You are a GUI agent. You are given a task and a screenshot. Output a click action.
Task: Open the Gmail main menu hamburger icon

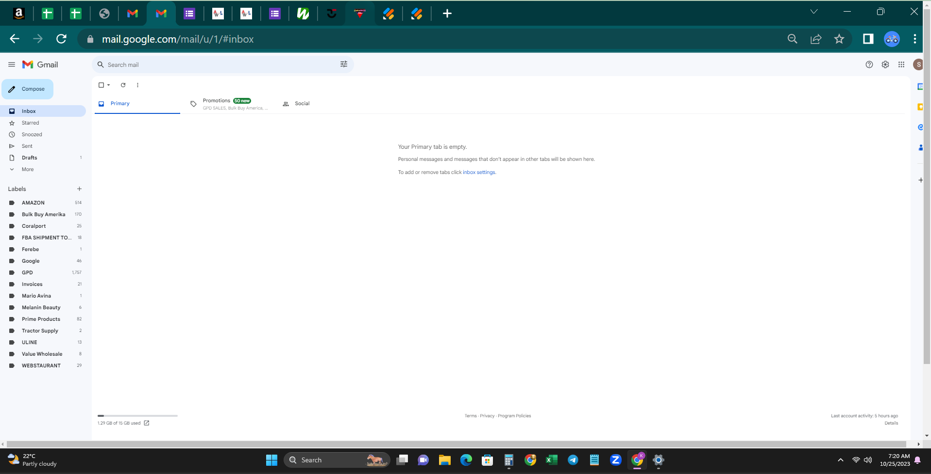[12, 64]
